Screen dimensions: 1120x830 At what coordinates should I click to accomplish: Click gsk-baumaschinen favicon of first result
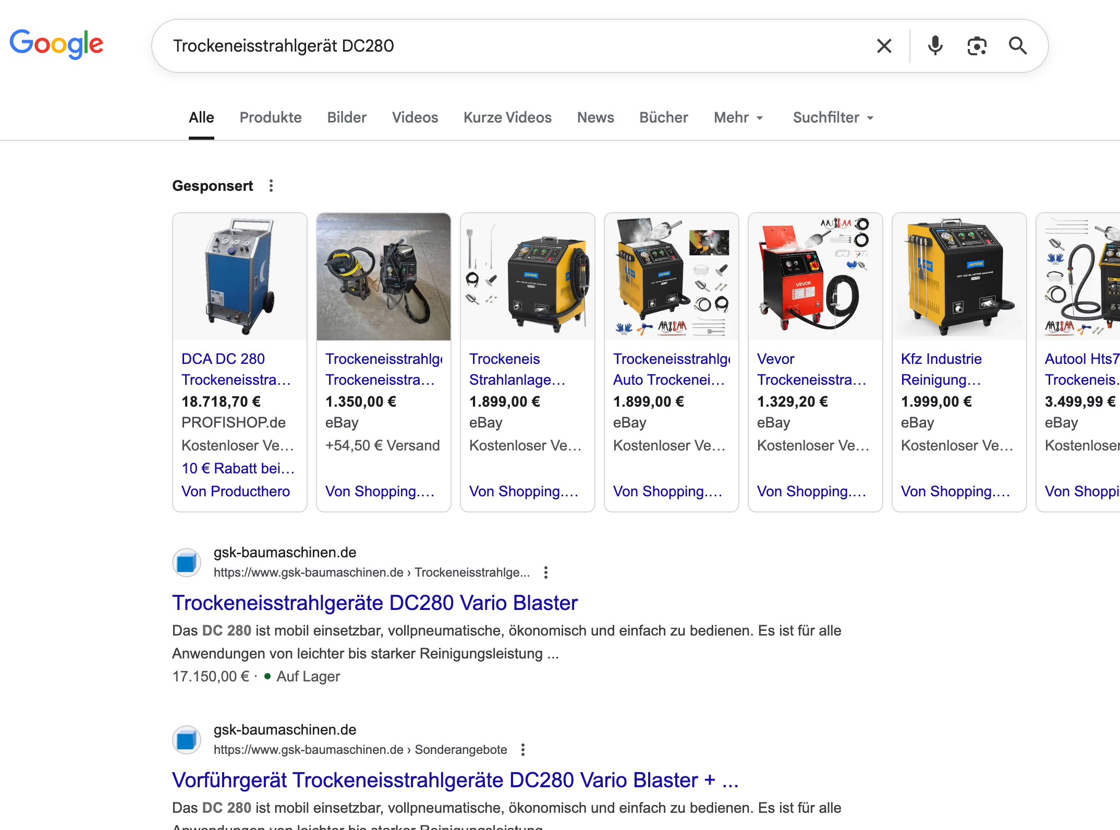click(x=187, y=563)
